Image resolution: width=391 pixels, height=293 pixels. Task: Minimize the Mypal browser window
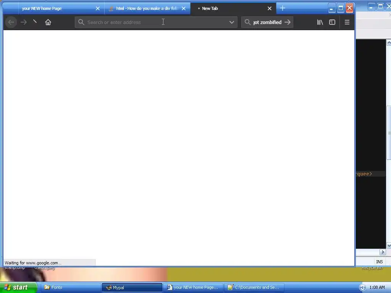pos(332,8)
